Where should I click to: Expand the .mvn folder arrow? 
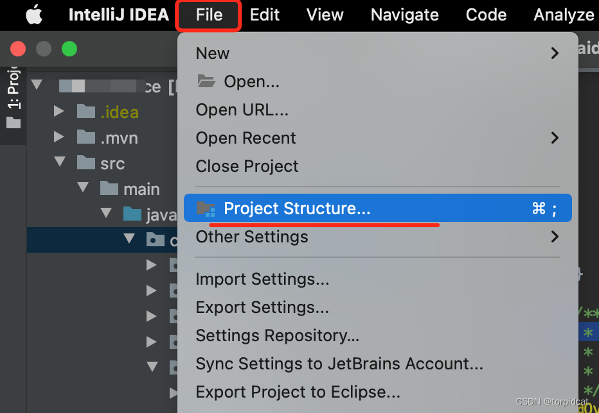pos(59,137)
